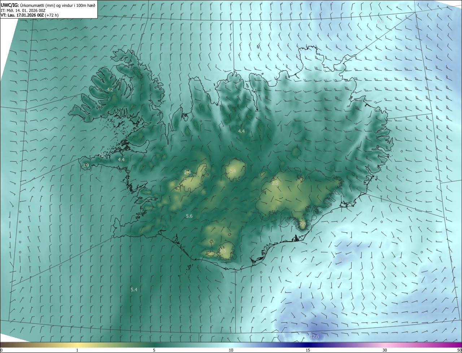Click the 5.4 value label on the map
462x353 pixels.
tap(134, 289)
